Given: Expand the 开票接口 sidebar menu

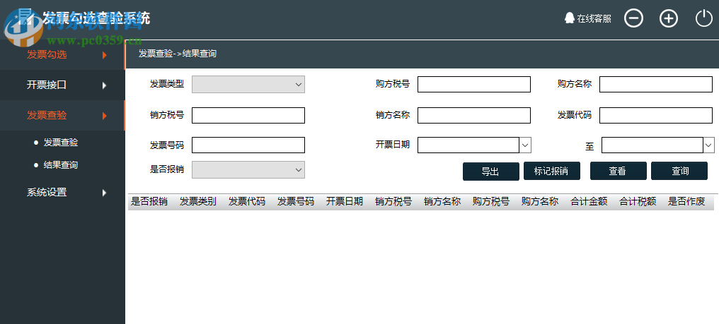Looking at the screenshot, I should 62,85.
